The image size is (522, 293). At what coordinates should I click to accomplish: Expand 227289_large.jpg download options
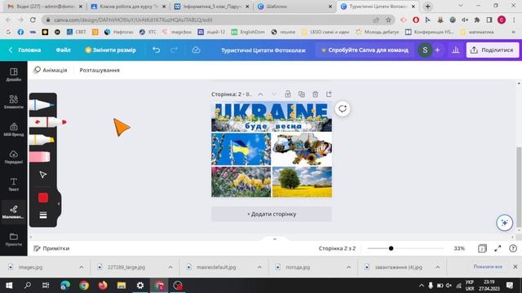pyautogui.click(x=170, y=267)
